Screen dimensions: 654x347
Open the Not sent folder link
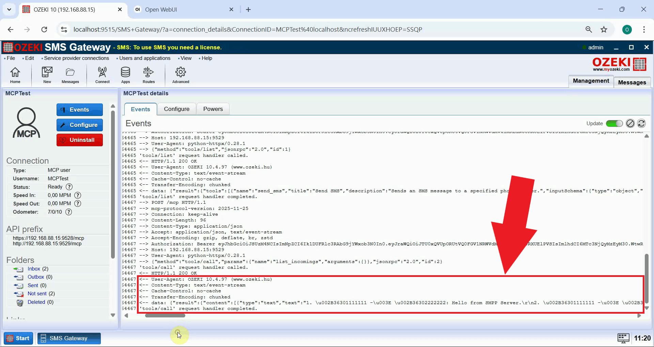(x=37, y=294)
